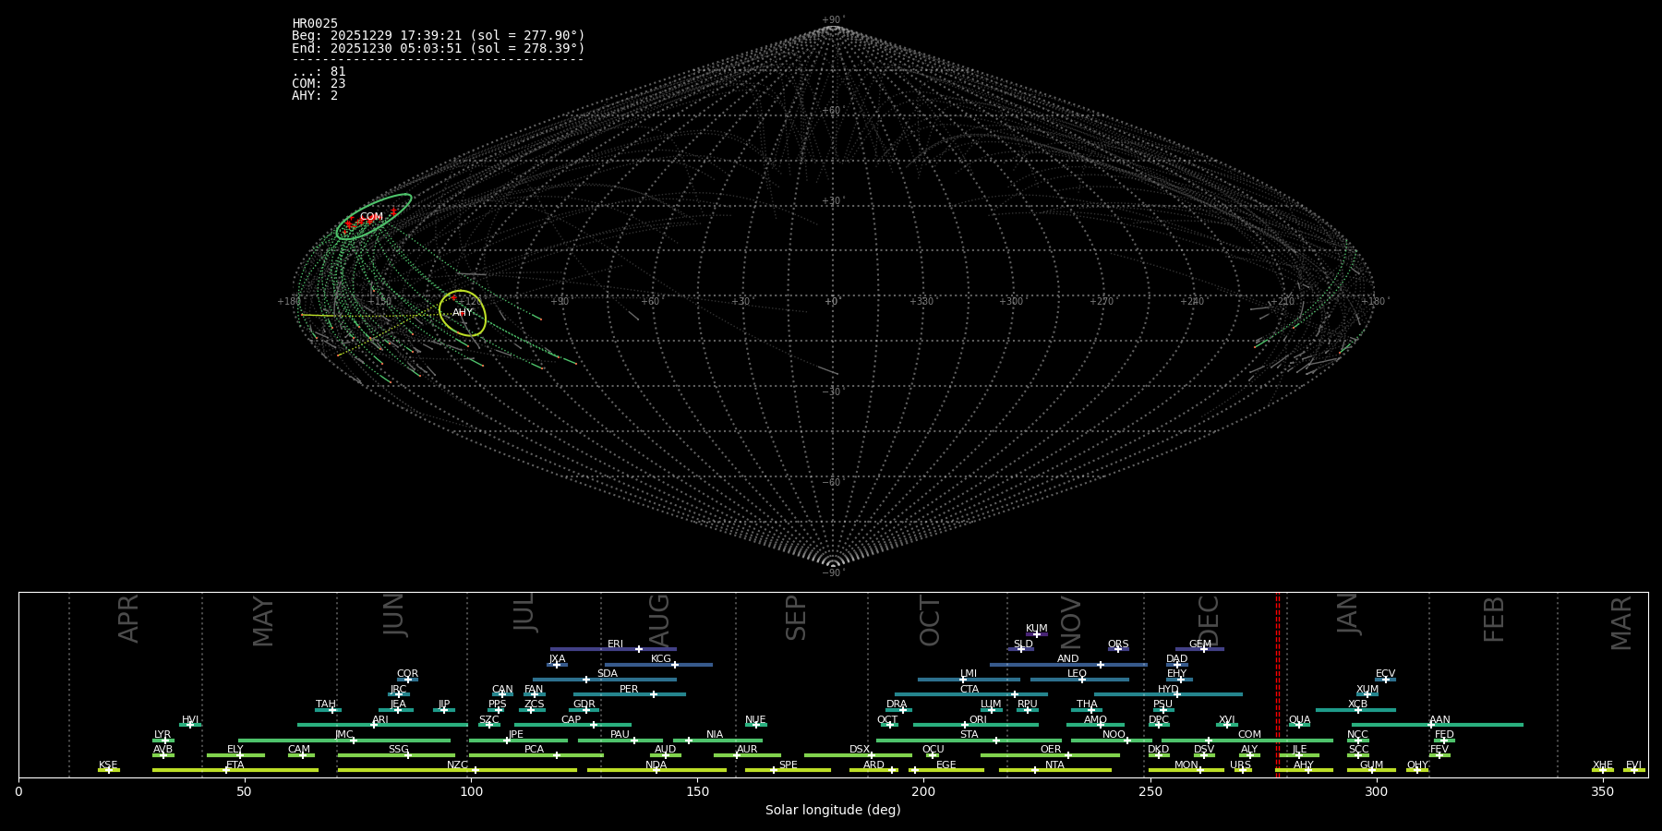The image size is (1662, 831).
Task: Select the FEB month label in the timeline
Action: 1493,620
